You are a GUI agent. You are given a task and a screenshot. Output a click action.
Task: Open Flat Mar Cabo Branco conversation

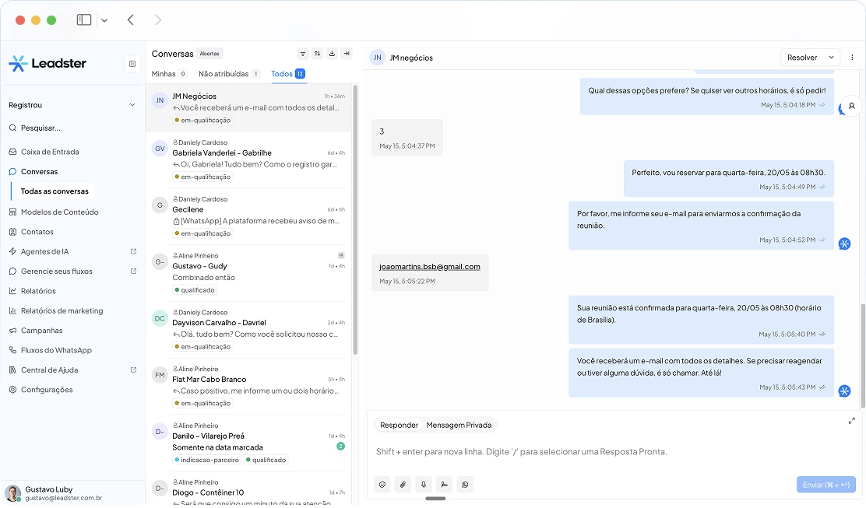click(248, 387)
